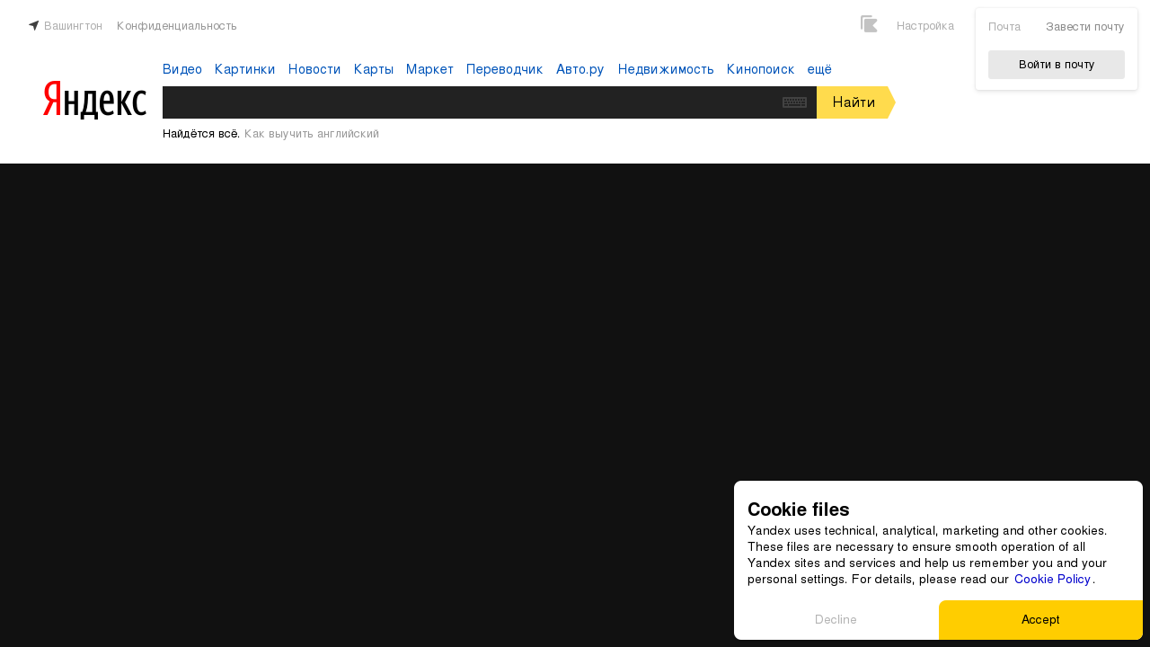Click the Войти в почту button
Screen dimensions: 1150x647
click(x=1057, y=65)
